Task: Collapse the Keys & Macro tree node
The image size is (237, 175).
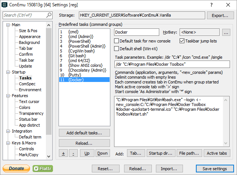Action: pyautogui.click(x=8, y=143)
